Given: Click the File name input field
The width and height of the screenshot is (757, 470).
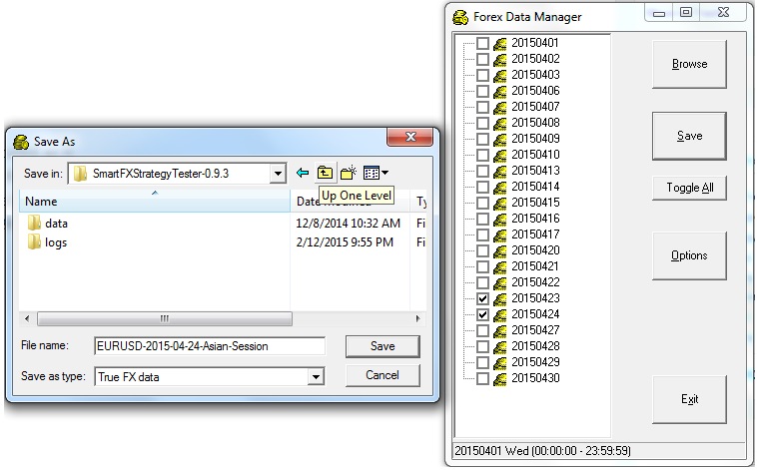Looking at the screenshot, I should click(x=210, y=346).
